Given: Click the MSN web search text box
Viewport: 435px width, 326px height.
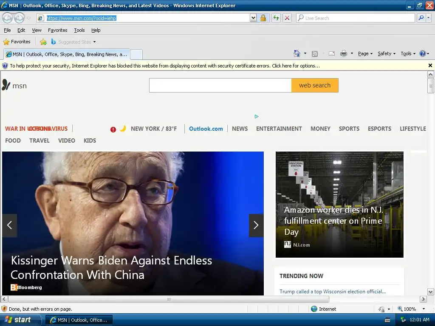Looking at the screenshot, I should [220, 85].
